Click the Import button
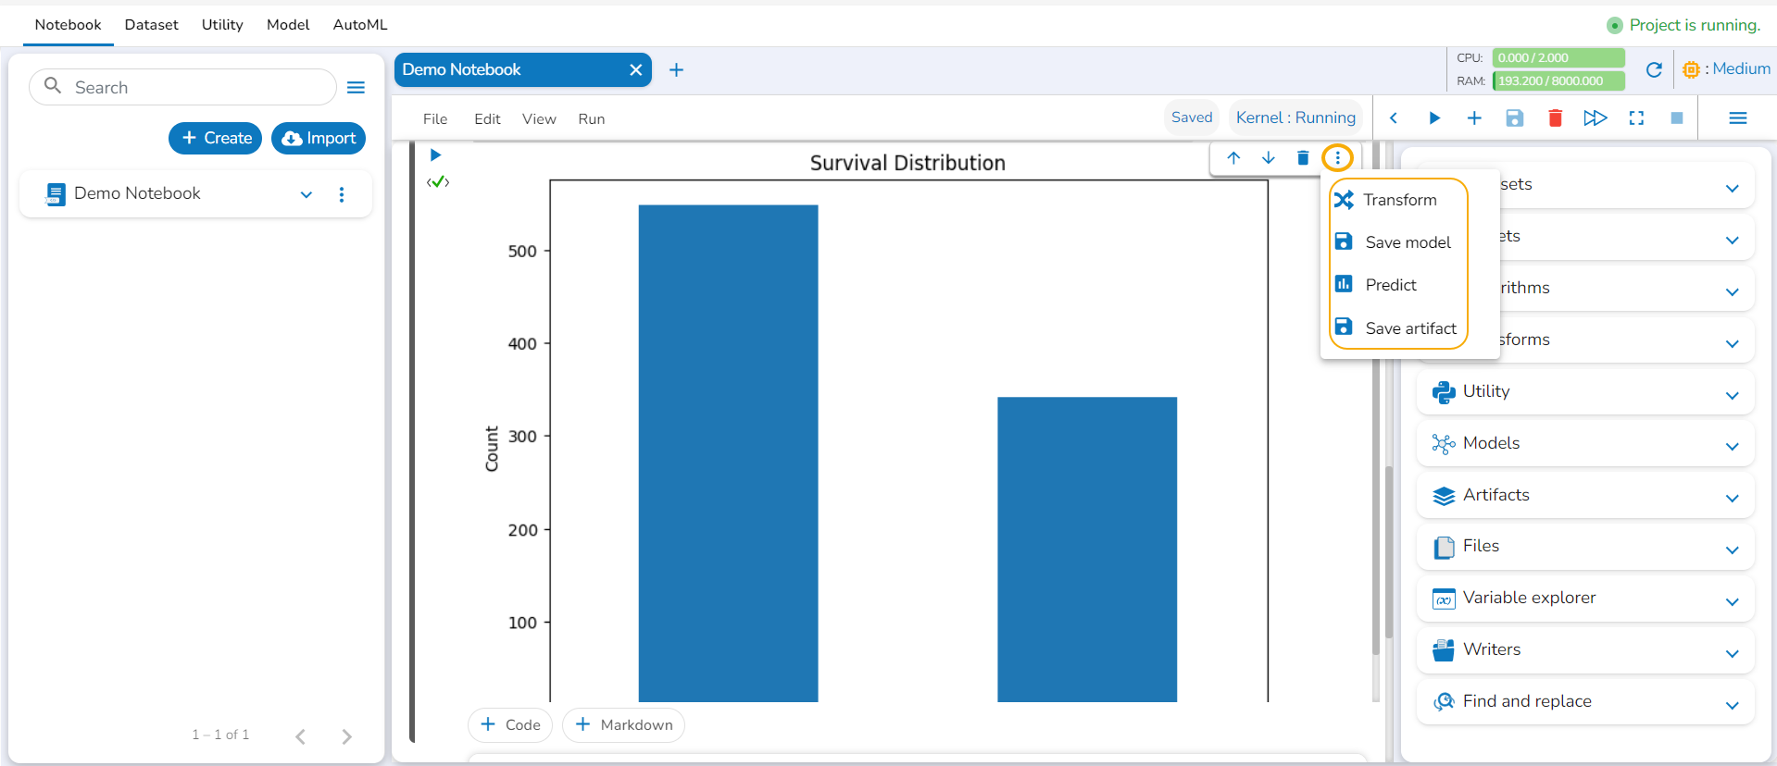The width and height of the screenshot is (1777, 766). (x=319, y=138)
